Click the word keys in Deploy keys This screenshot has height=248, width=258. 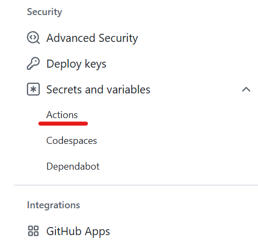[x=96, y=64]
